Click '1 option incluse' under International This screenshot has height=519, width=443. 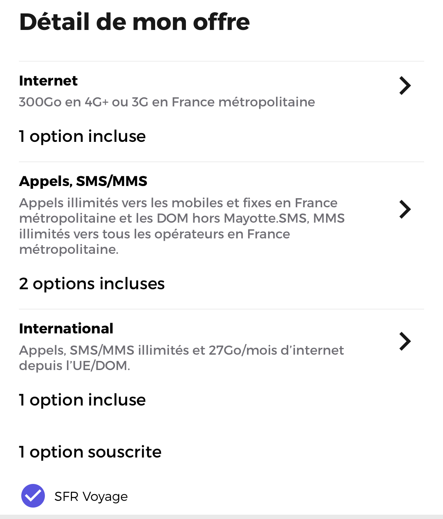pos(82,400)
